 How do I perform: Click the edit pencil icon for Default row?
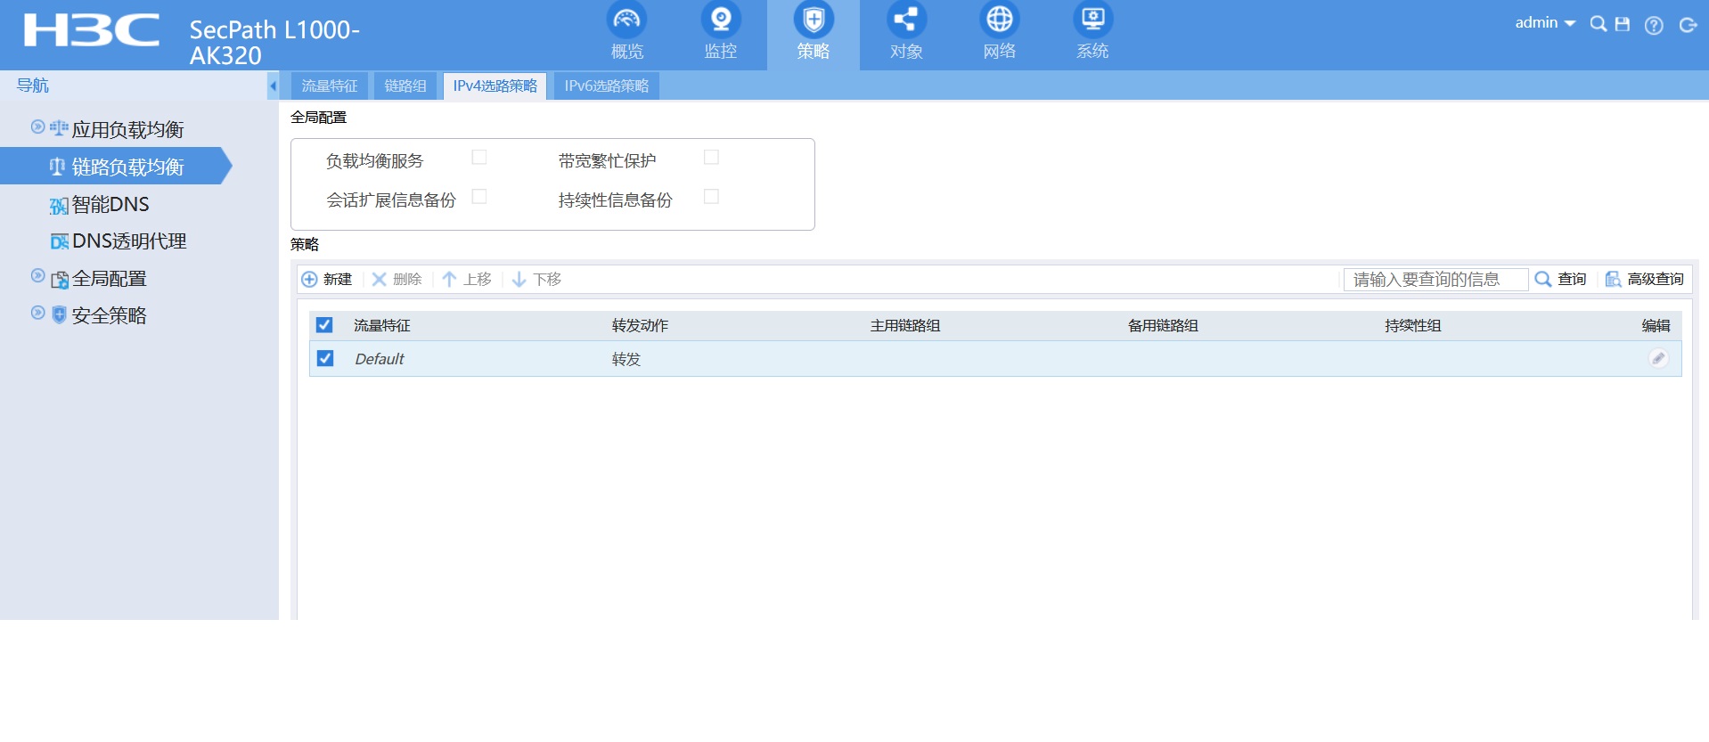tap(1658, 358)
